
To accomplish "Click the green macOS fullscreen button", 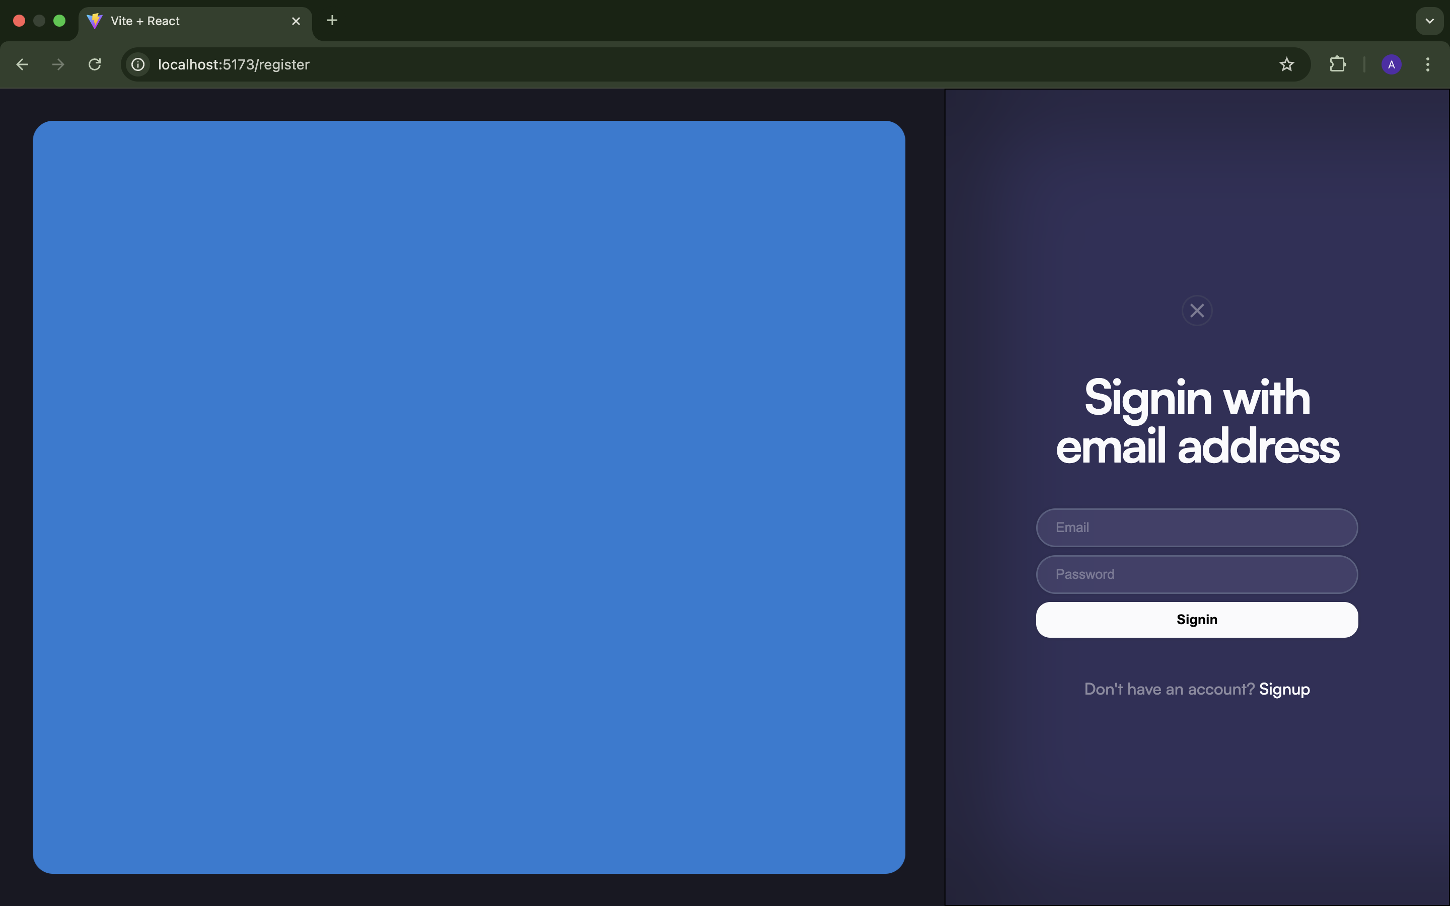I will [59, 21].
